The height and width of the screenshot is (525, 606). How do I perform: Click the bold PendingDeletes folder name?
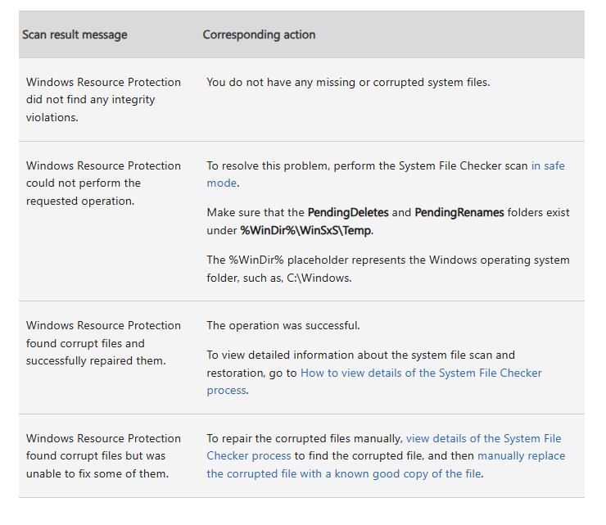point(348,212)
